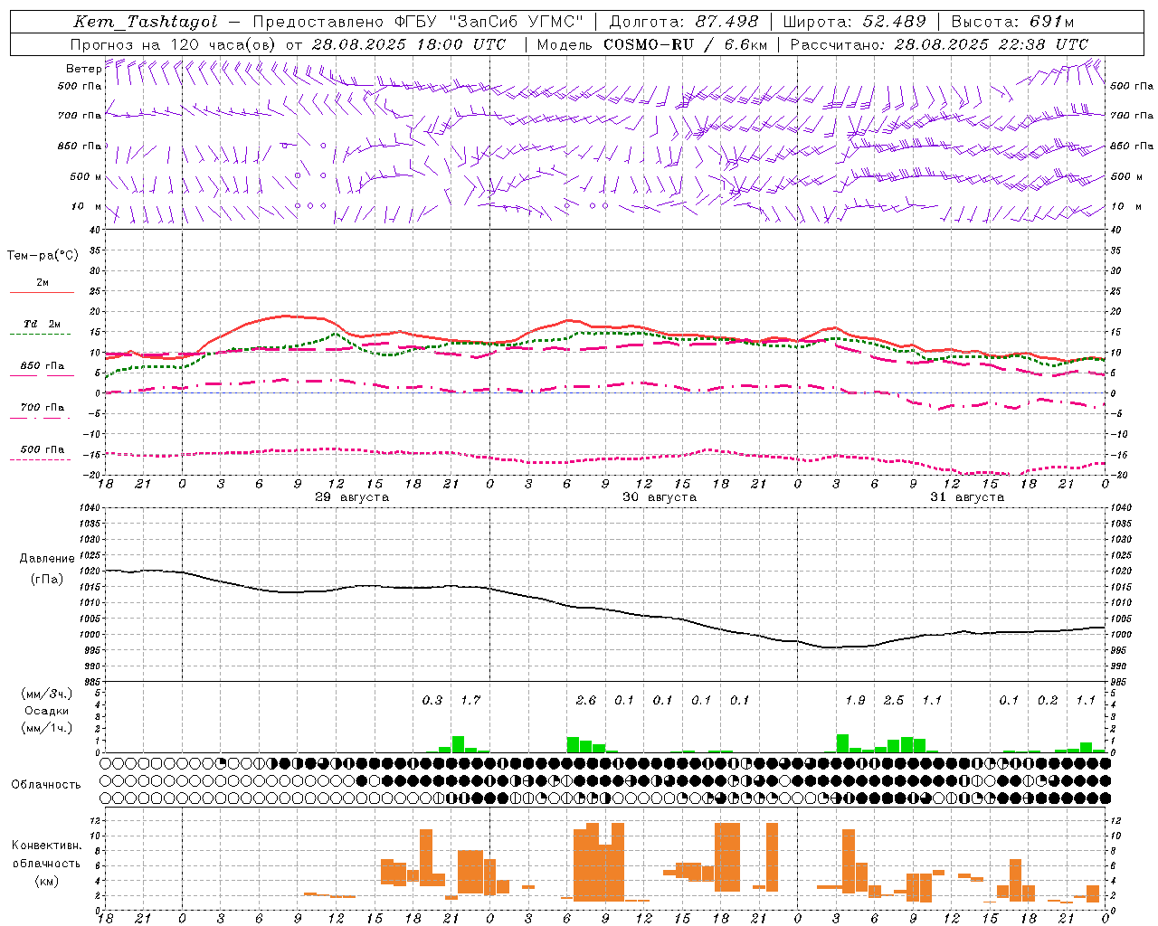The width and height of the screenshot is (1158, 926).
Task: Select the precipitation value 2.6
Action: coord(586,701)
